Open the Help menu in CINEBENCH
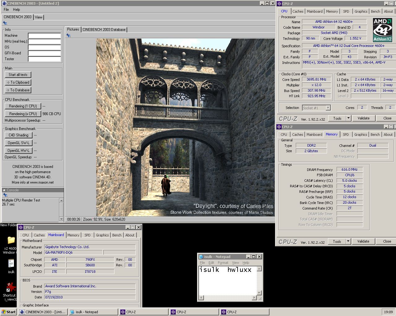Viewport: 396px width, 316px height. pos(16,10)
